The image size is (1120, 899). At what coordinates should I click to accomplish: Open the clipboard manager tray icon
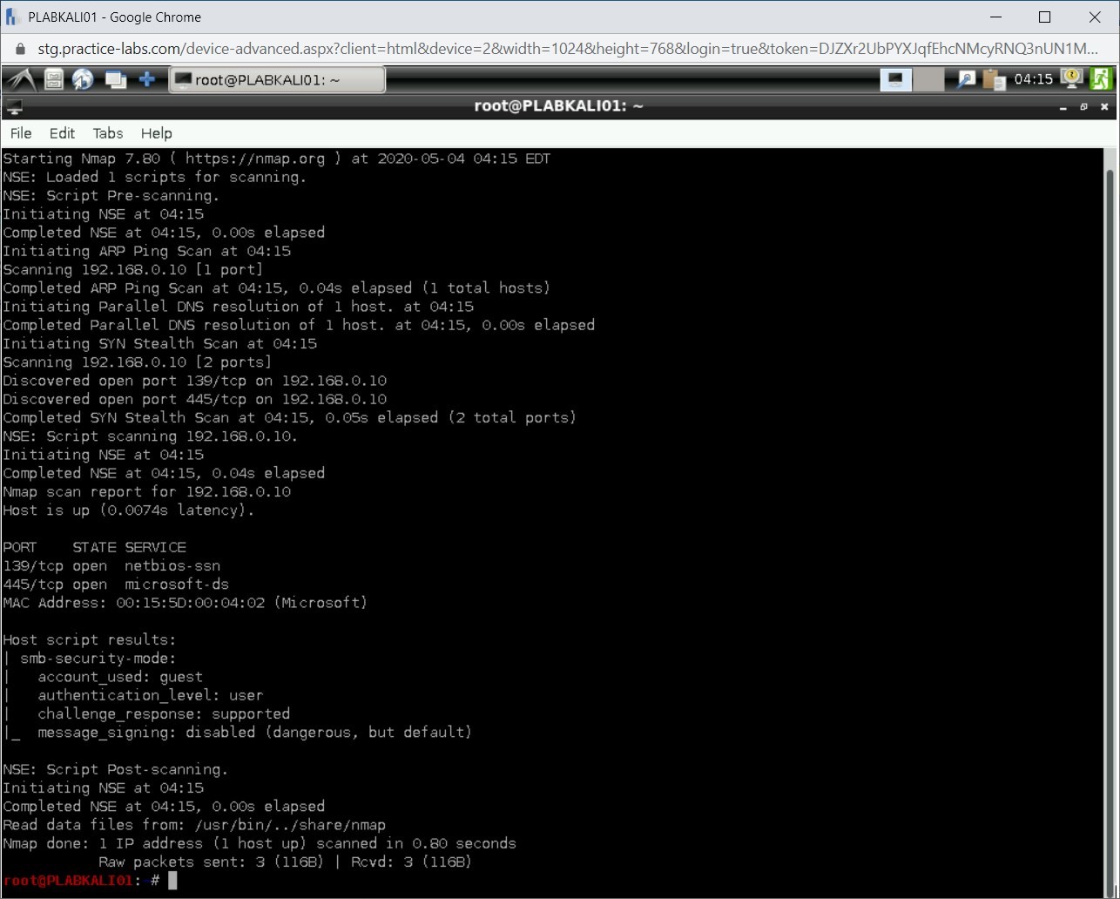pyautogui.click(x=994, y=80)
